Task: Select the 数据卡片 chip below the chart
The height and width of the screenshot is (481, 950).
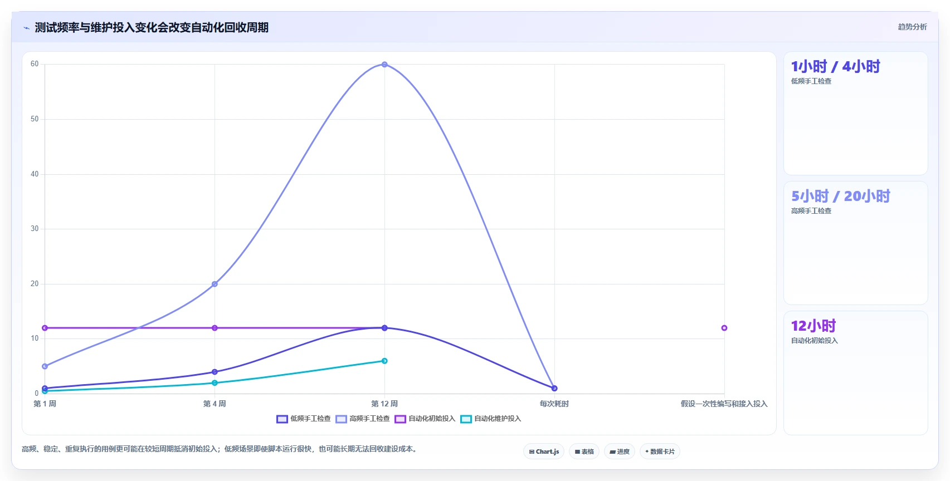Action: point(660,451)
